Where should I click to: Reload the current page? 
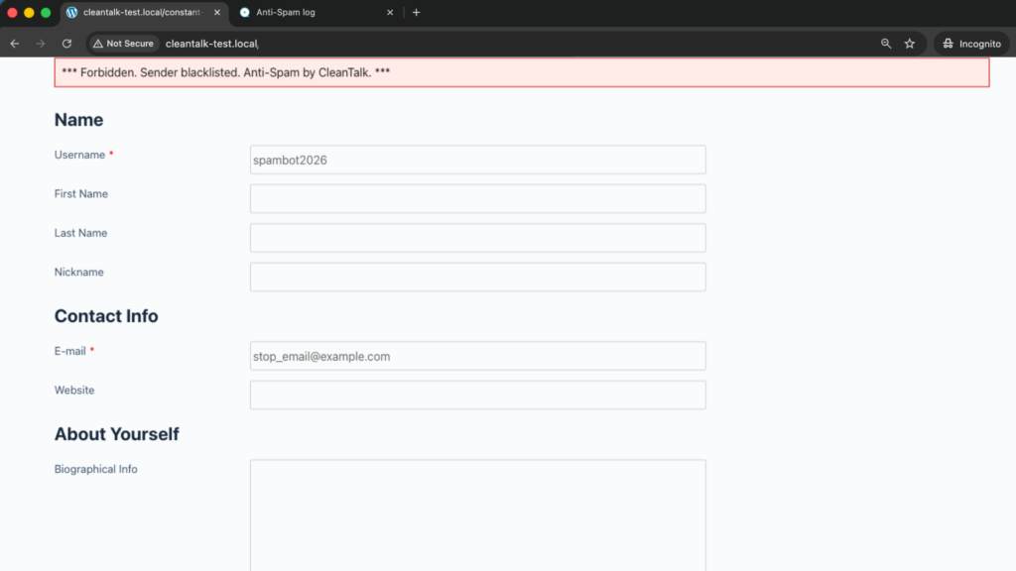click(66, 44)
